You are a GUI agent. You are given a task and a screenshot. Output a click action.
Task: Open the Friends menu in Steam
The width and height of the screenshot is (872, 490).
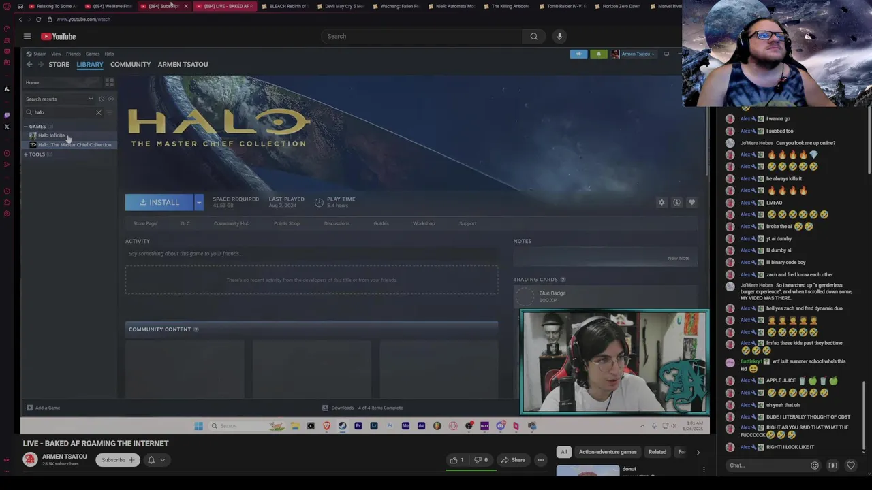tap(74, 54)
